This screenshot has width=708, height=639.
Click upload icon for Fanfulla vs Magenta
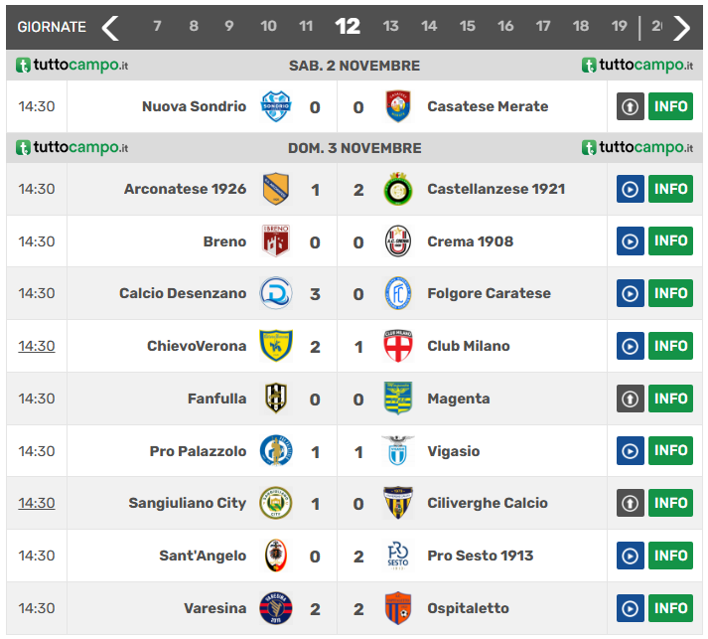pyautogui.click(x=631, y=399)
